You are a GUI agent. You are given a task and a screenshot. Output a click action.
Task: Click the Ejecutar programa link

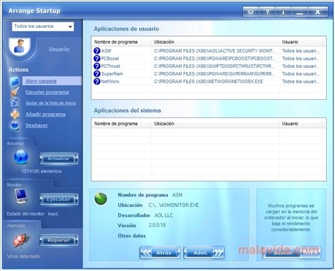[x=47, y=92]
